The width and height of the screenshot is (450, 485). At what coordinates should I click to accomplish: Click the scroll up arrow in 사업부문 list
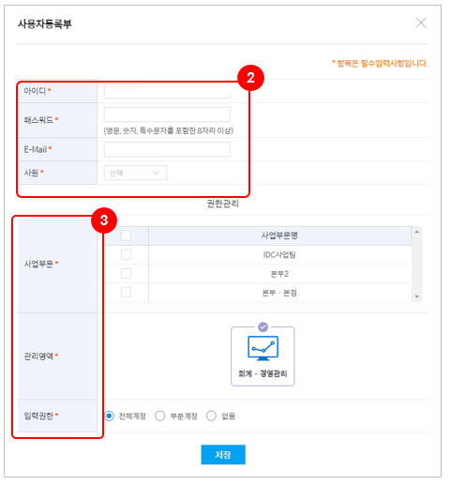click(x=416, y=232)
